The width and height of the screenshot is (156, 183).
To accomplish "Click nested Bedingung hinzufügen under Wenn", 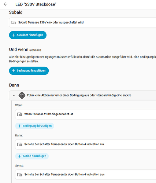I will tap(35, 126).
